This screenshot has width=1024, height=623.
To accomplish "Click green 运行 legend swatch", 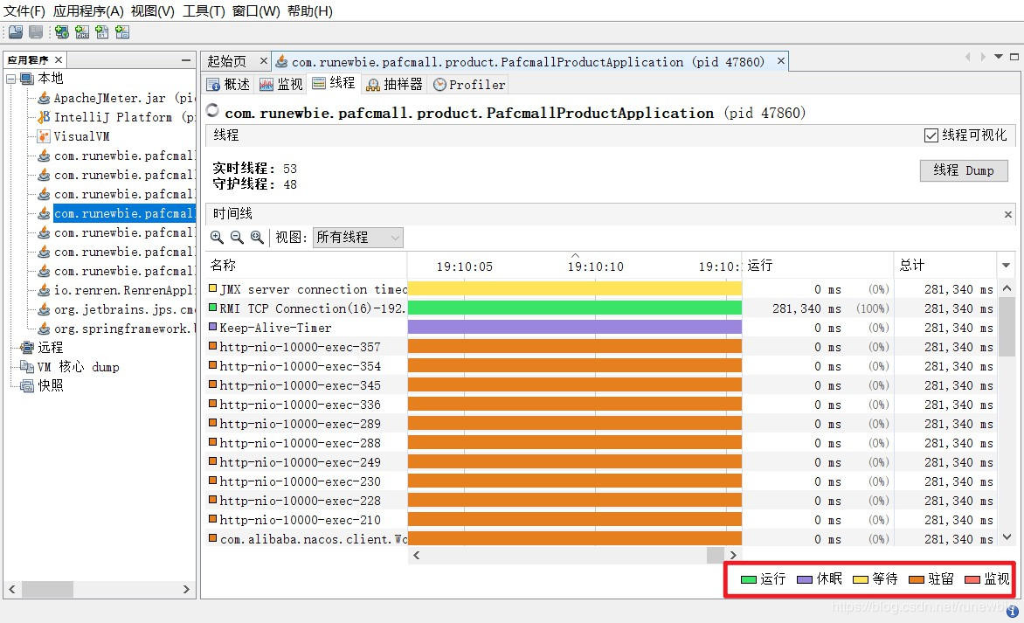I will [x=749, y=579].
